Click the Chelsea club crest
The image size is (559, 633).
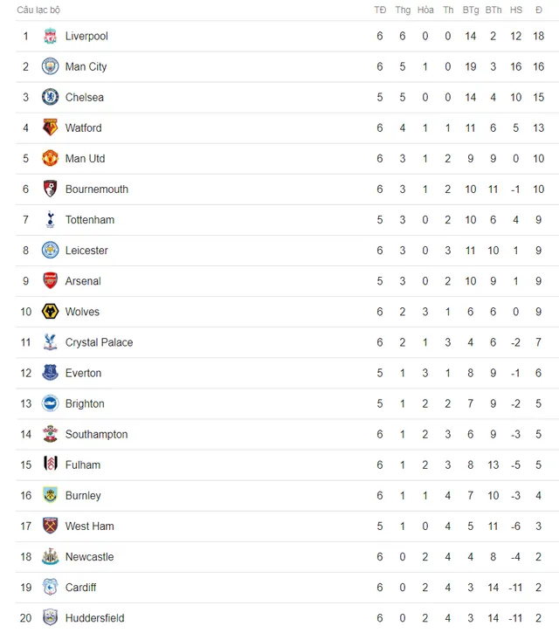coord(50,97)
